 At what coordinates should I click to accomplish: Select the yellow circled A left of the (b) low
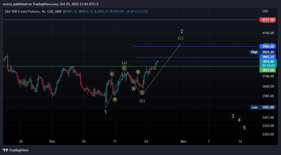coord(133,88)
